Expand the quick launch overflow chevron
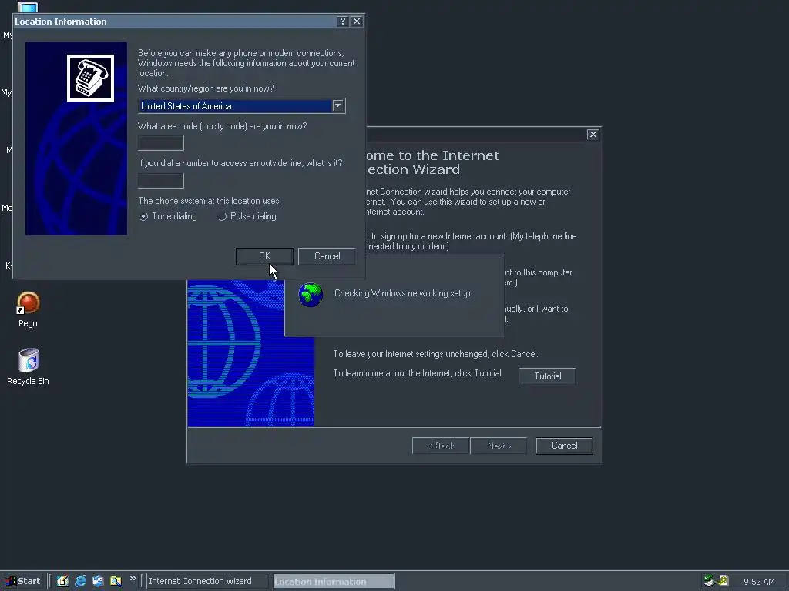This screenshot has height=591, width=789. coord(133,579)
